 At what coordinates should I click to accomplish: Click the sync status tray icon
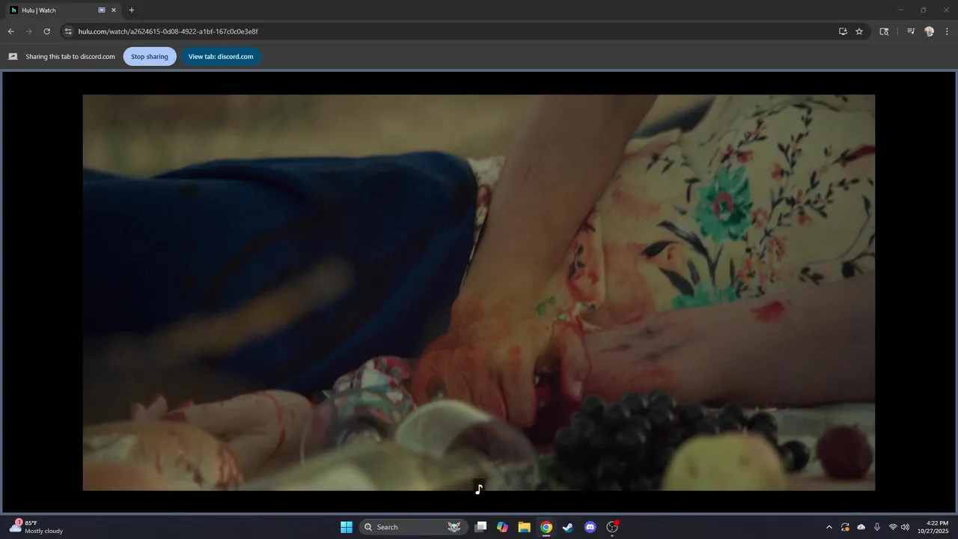(x=845, y=527)
